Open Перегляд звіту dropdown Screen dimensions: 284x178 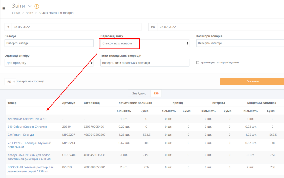point(145,43)
